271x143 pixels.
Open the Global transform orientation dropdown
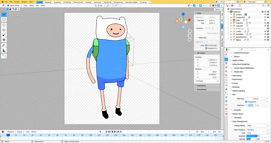point(100,5)
